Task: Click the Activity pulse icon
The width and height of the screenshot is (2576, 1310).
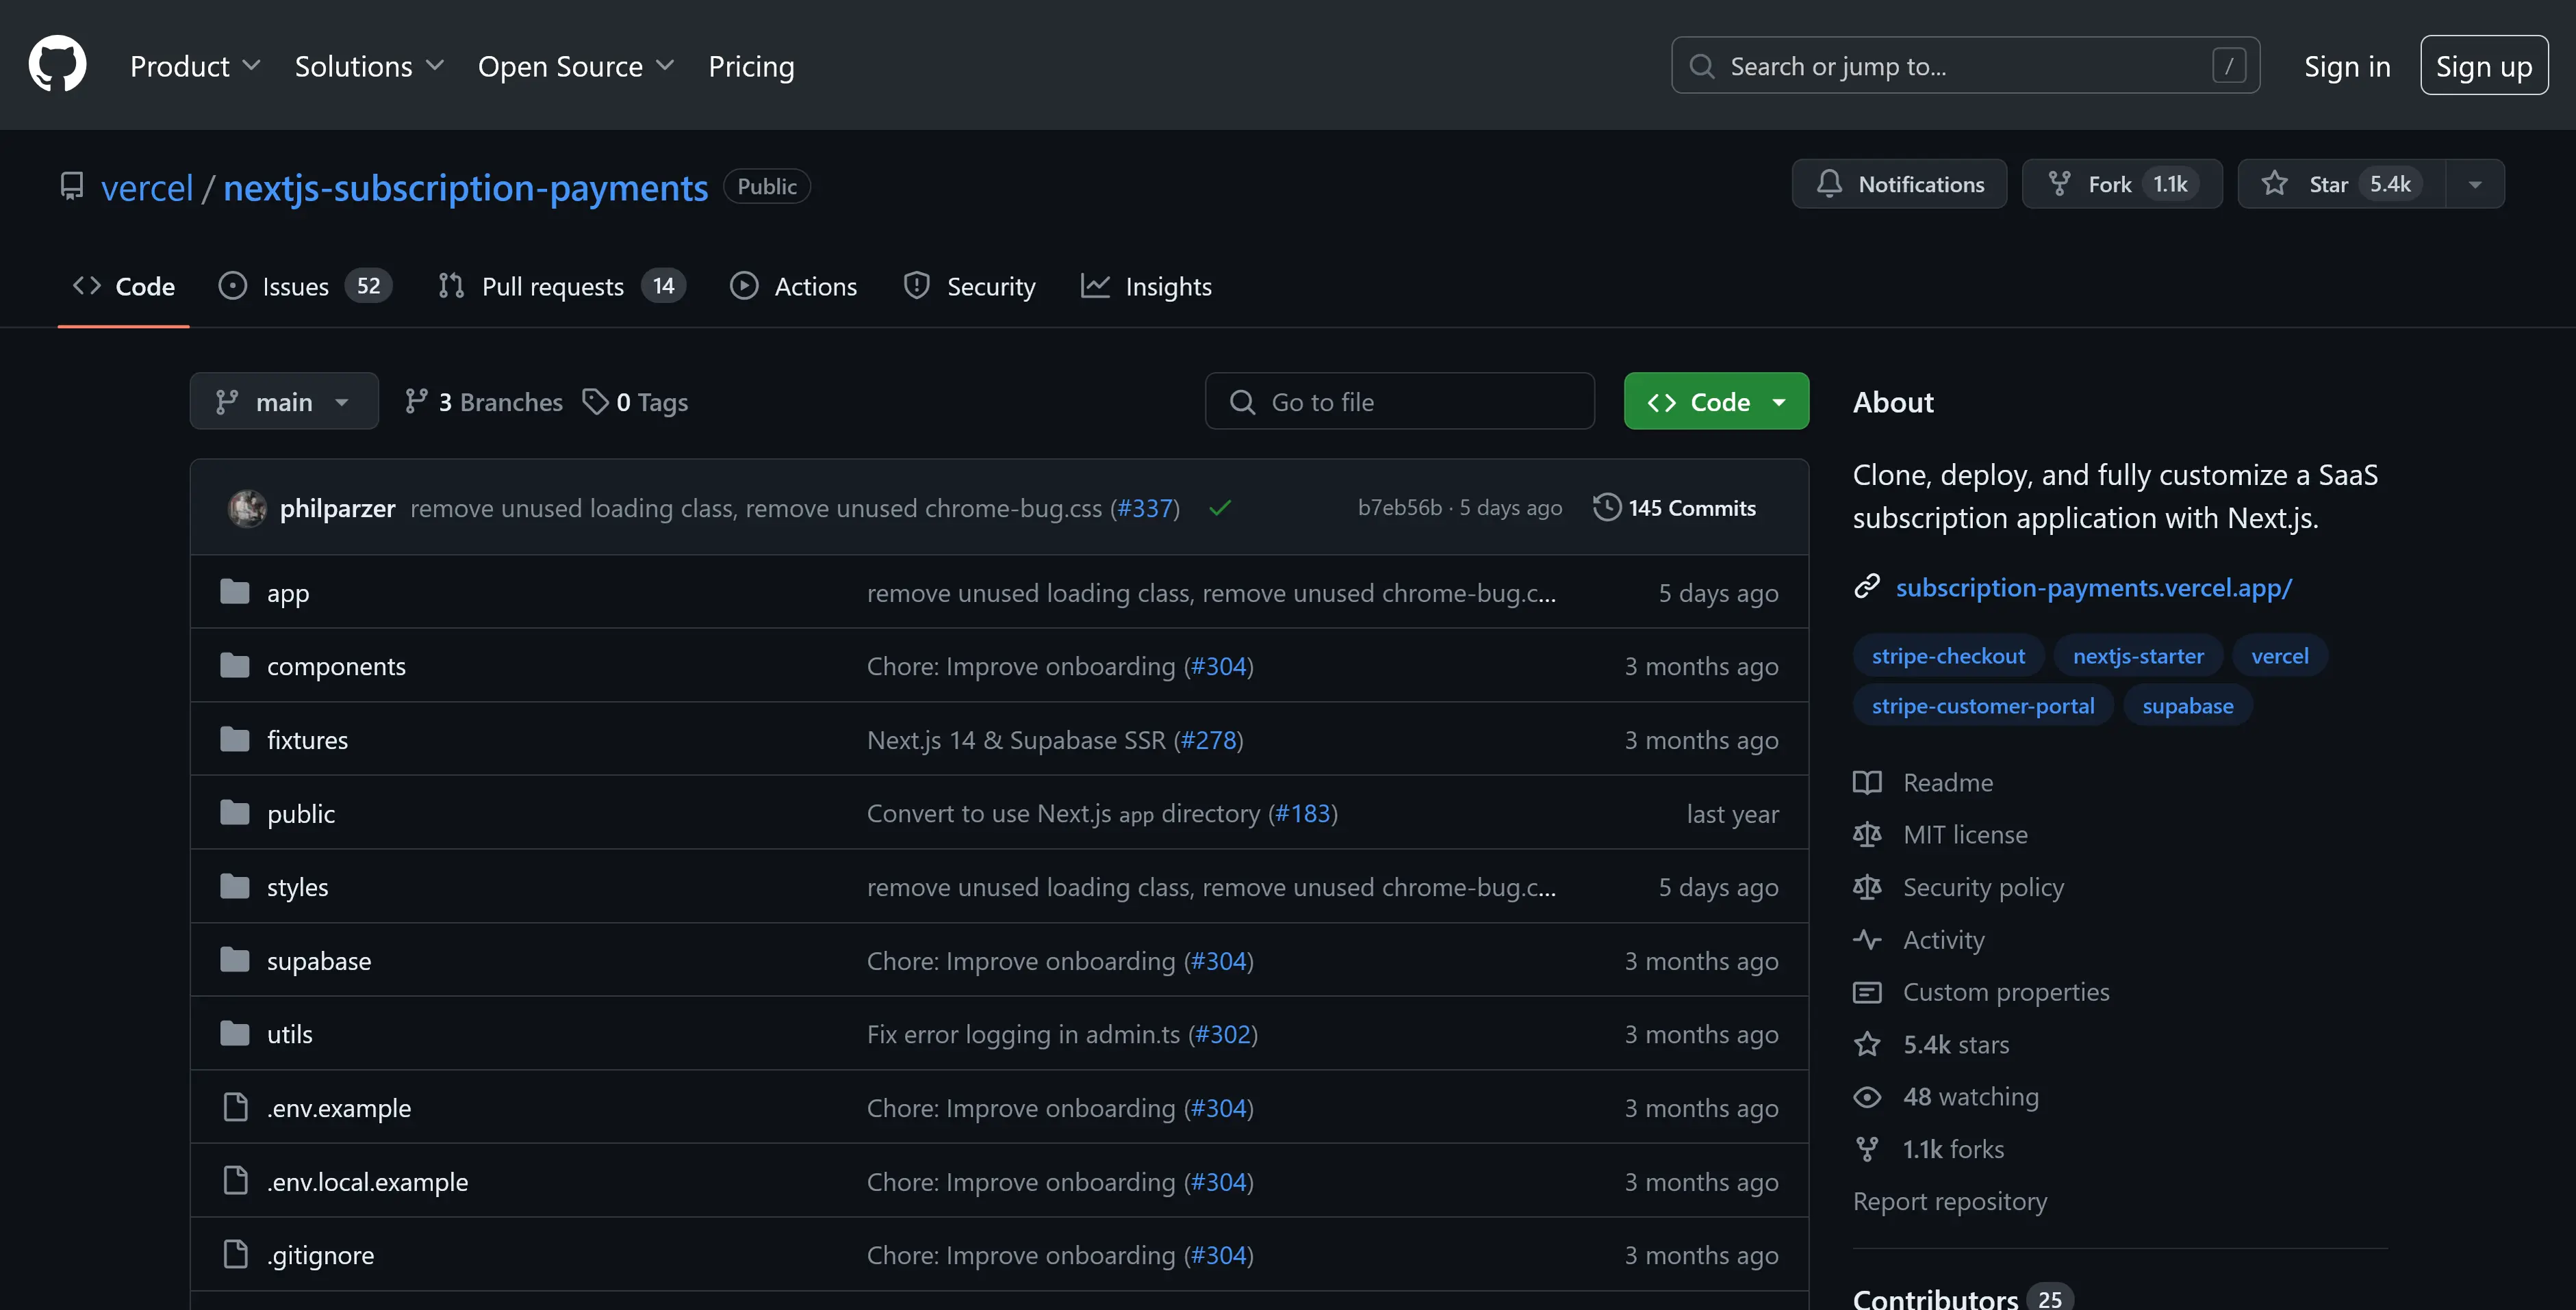Action: click(x=1866, y=939)
